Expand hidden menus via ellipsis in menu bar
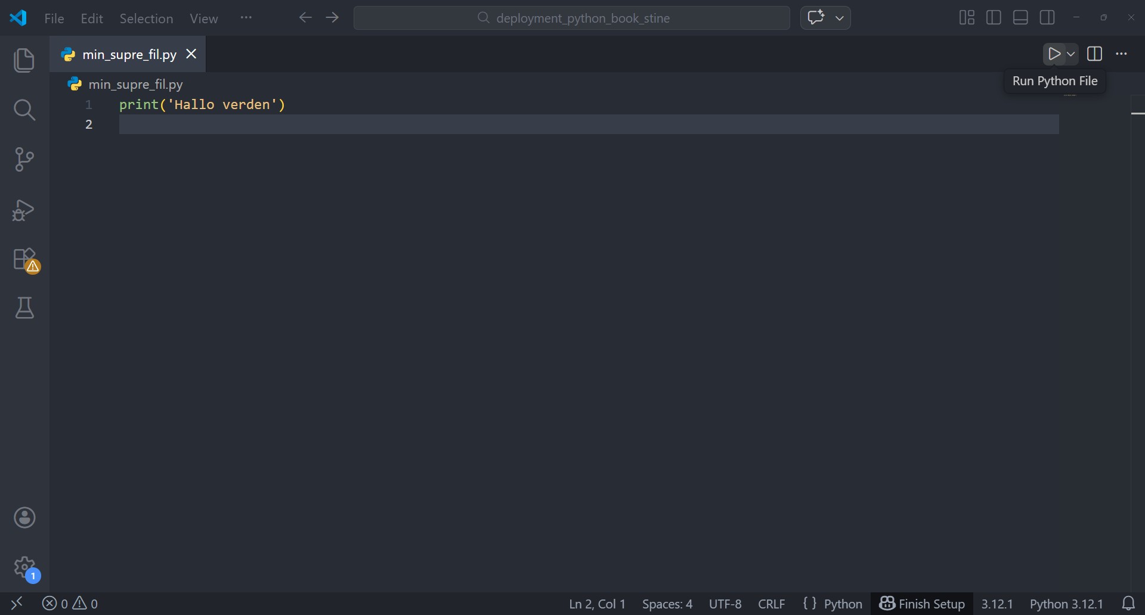1145x615 pixels. [246, 18]
